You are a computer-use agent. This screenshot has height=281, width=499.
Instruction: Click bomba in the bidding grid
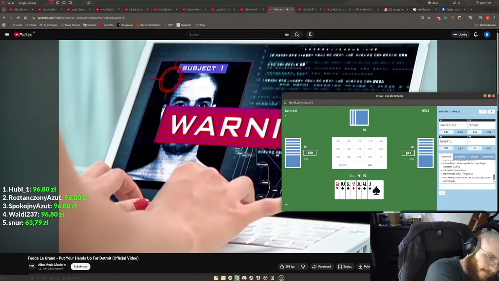343,165
